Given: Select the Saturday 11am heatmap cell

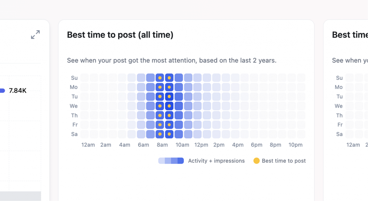Looking at the screenshot, I should (188, 134).
